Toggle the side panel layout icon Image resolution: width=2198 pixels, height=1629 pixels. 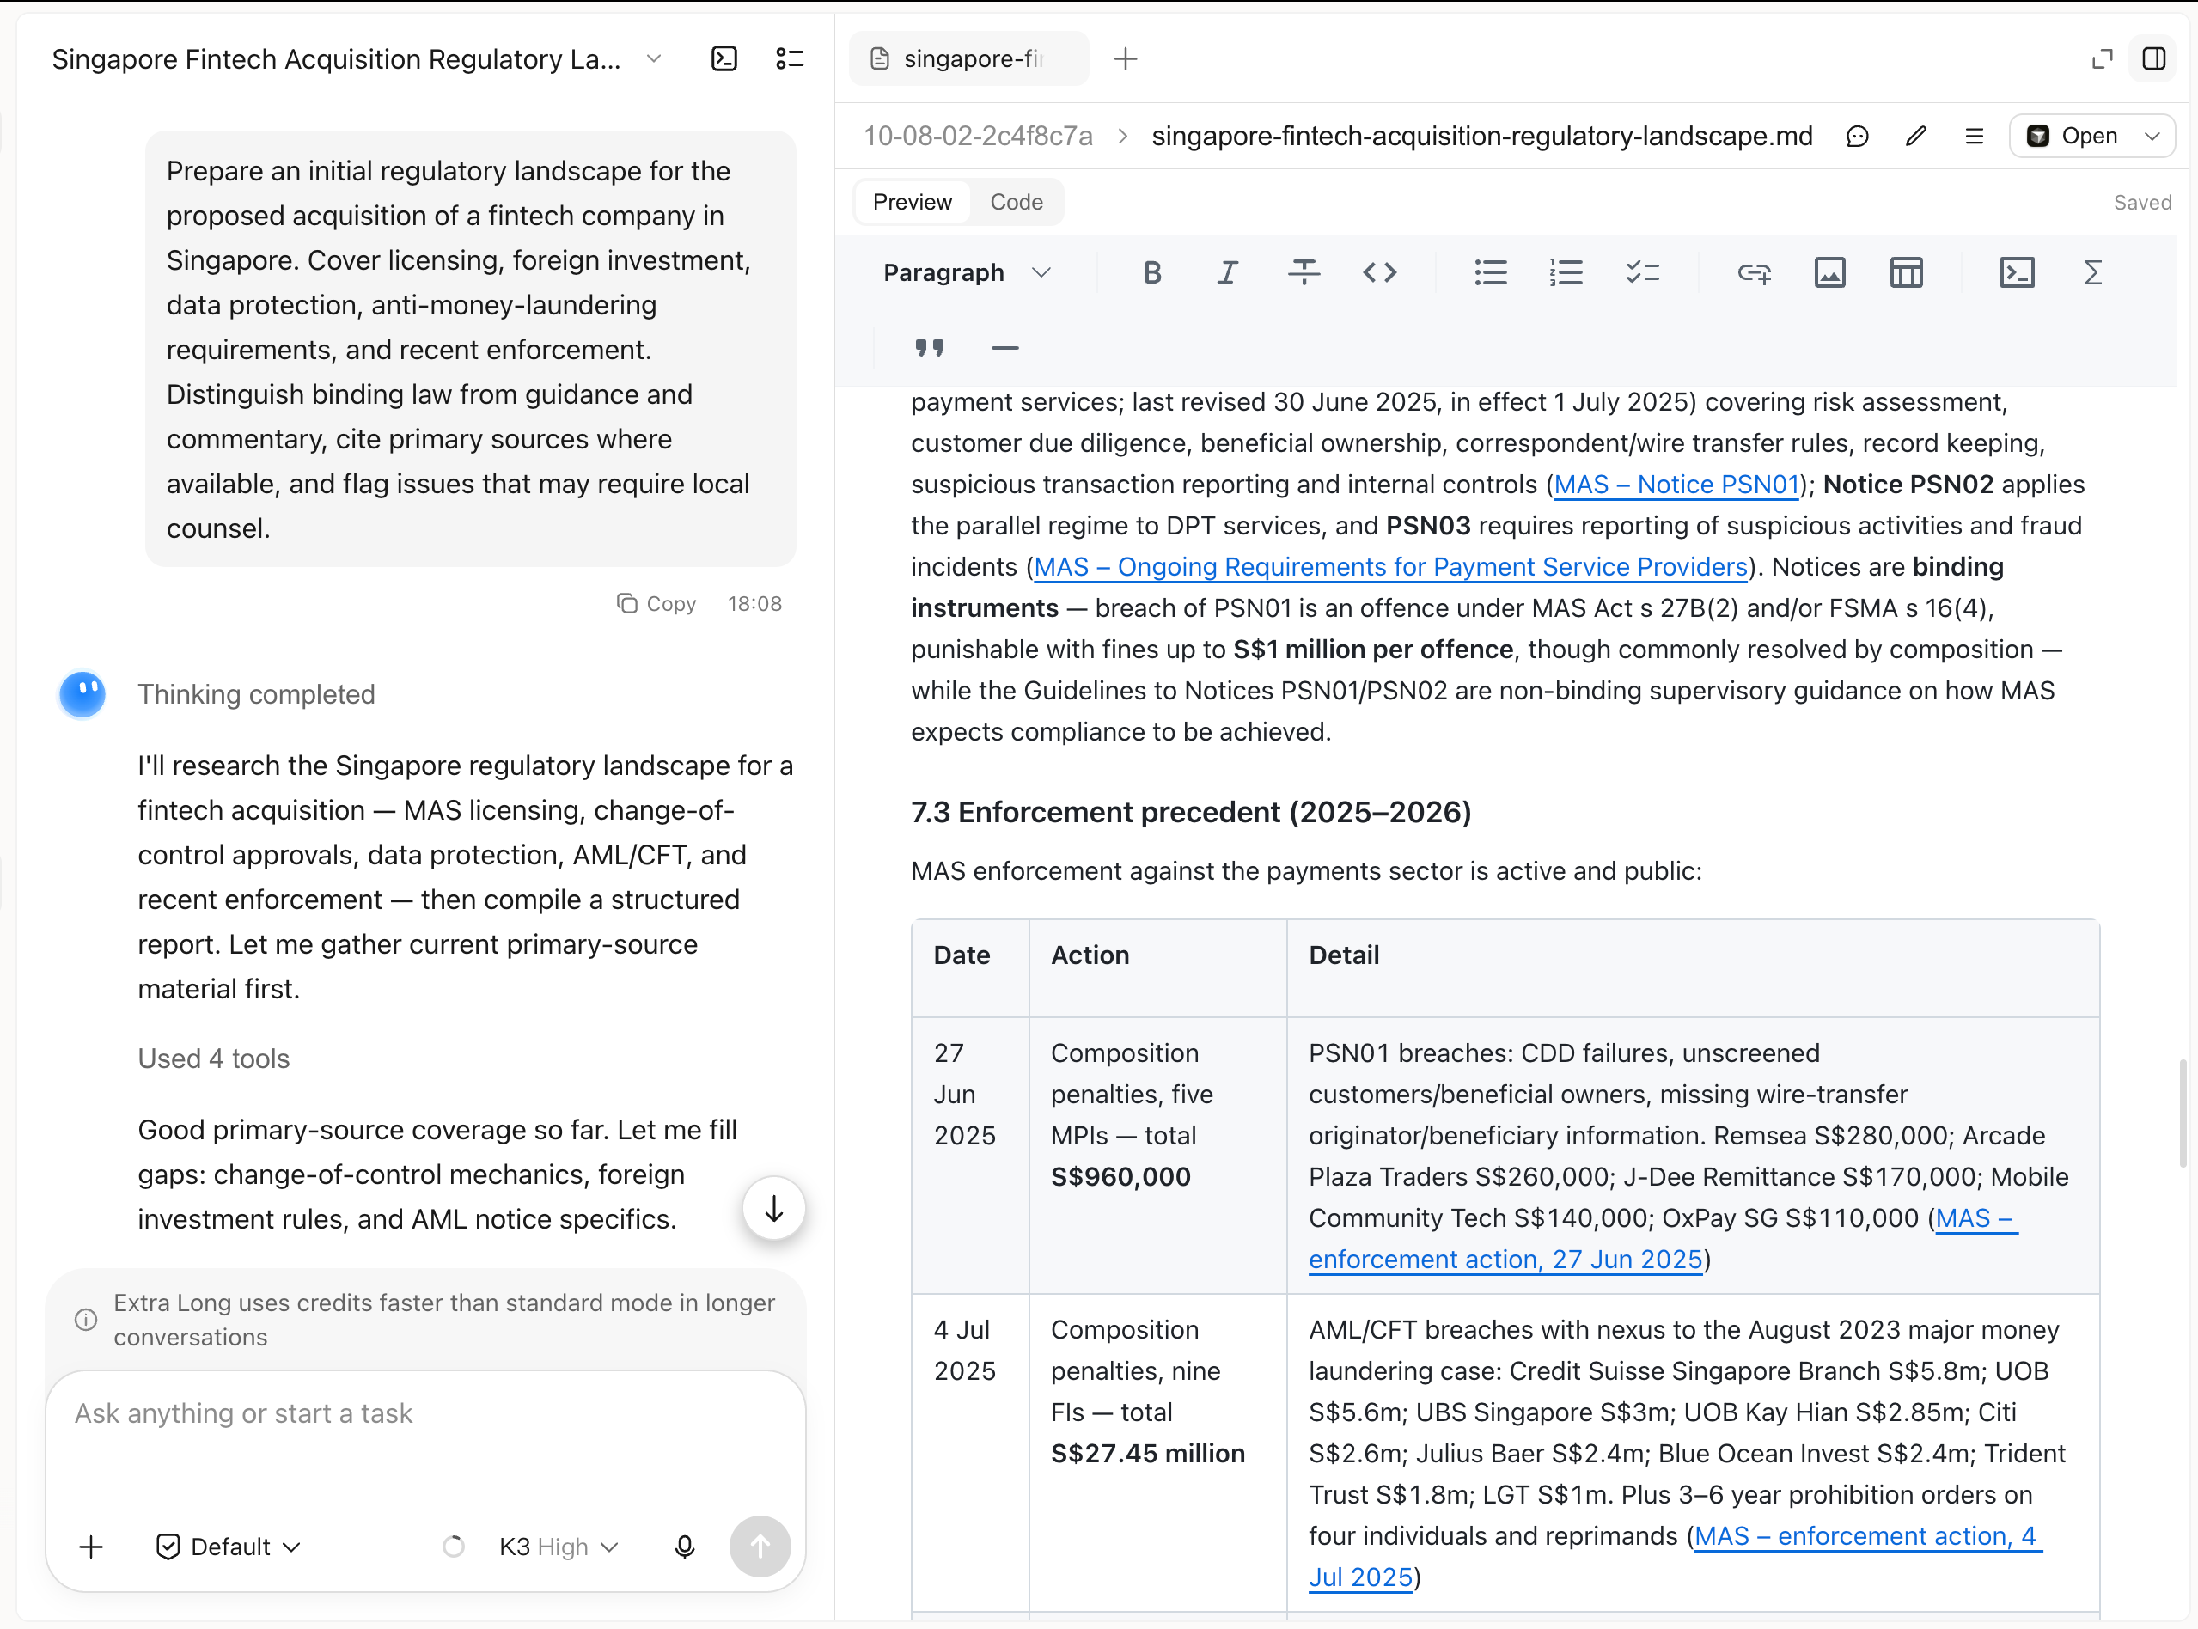point(2153,59)
